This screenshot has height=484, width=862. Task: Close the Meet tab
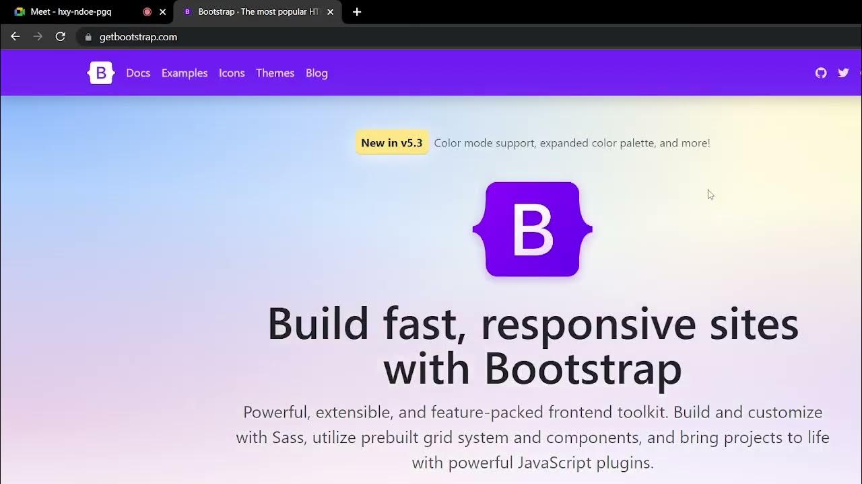click(x=162, y=12)
